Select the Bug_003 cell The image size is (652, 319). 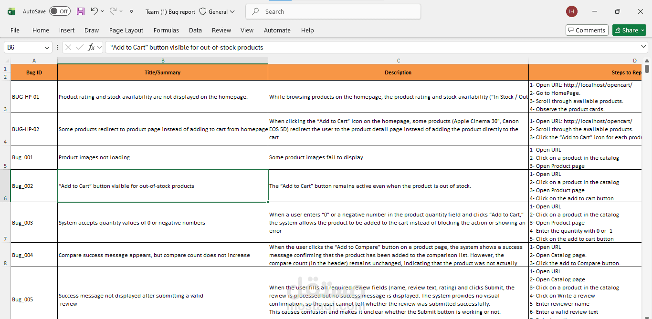pos(34,223)
